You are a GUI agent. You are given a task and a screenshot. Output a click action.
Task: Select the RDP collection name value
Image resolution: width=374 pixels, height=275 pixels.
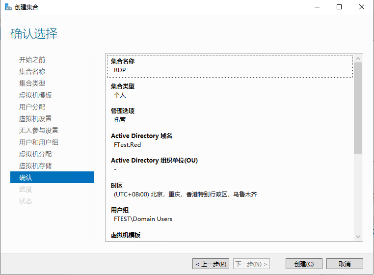(x=120, y=70)
